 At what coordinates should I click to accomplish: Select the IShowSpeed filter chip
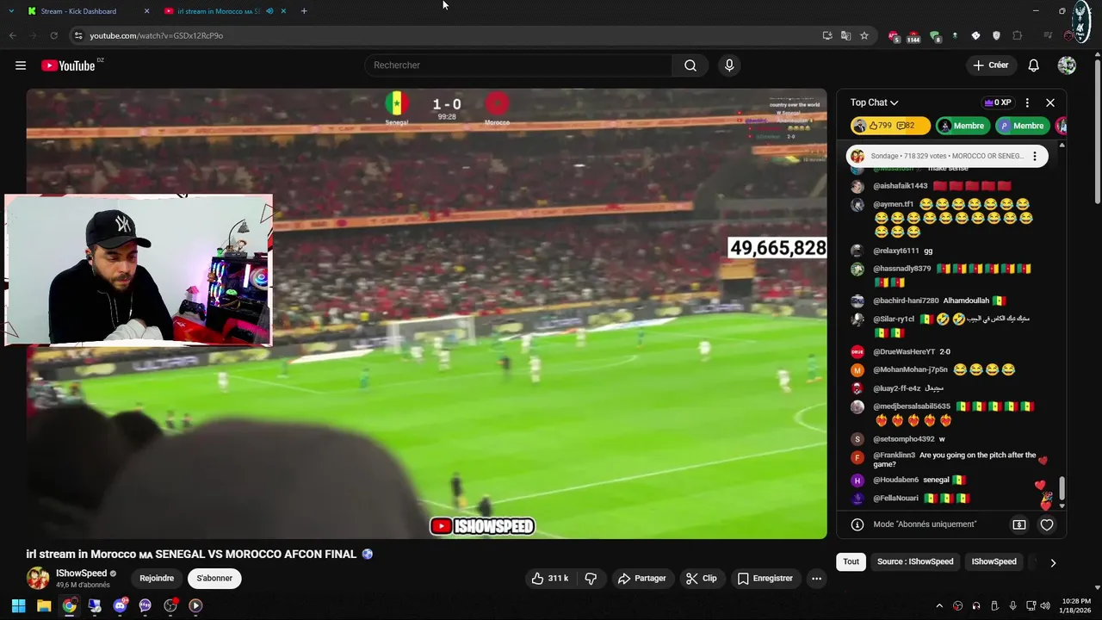[994, 561]
